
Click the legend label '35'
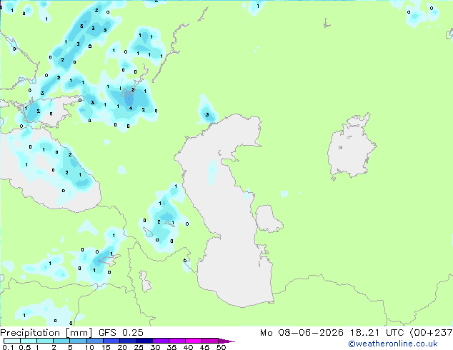171,347
